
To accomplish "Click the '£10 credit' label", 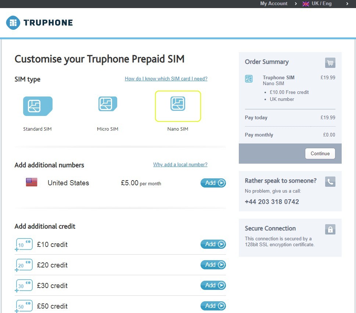I will pyautogui.click(x=52, y=244).
